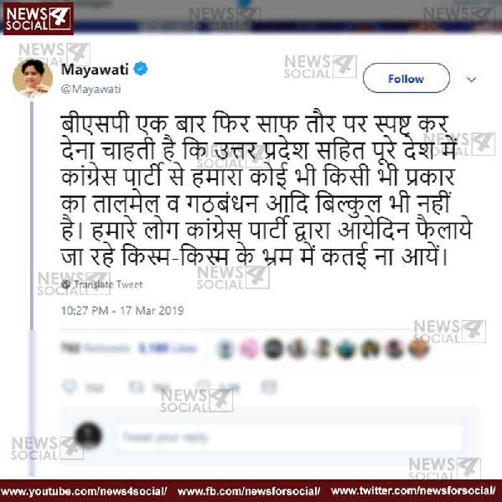Translate Tweet from Hindi
This screenshot has height=502, width=502.
click(x=108, y=284)
